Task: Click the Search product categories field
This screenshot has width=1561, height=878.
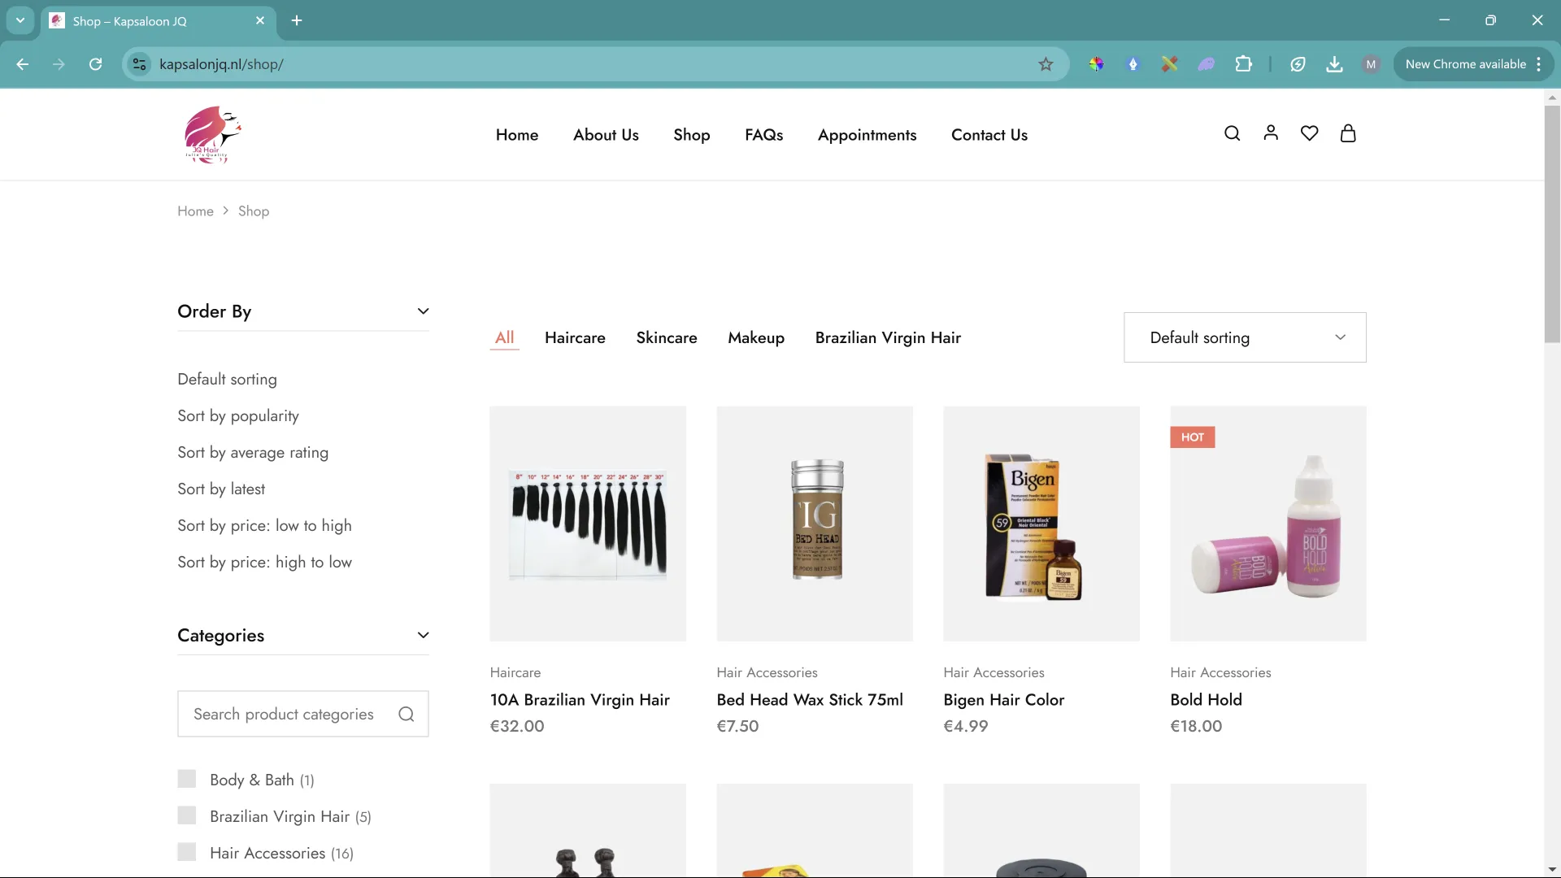Action: coord(285,715)
